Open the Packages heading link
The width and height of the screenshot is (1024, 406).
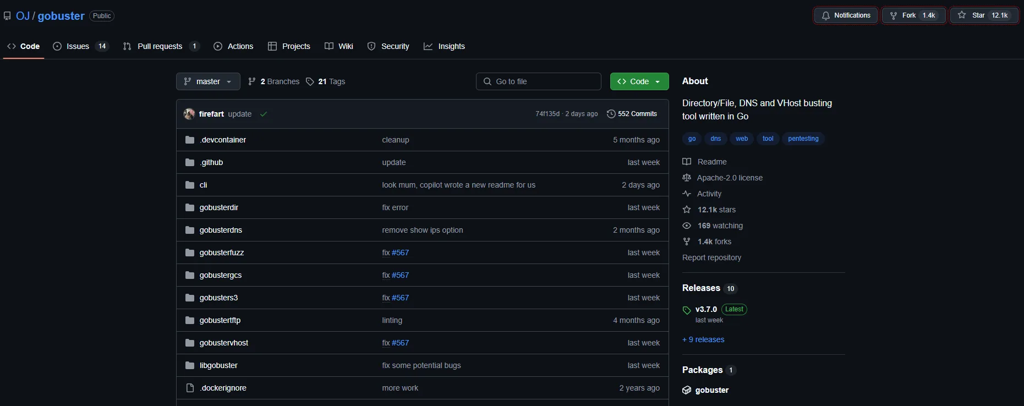click(x=702, y=370)
